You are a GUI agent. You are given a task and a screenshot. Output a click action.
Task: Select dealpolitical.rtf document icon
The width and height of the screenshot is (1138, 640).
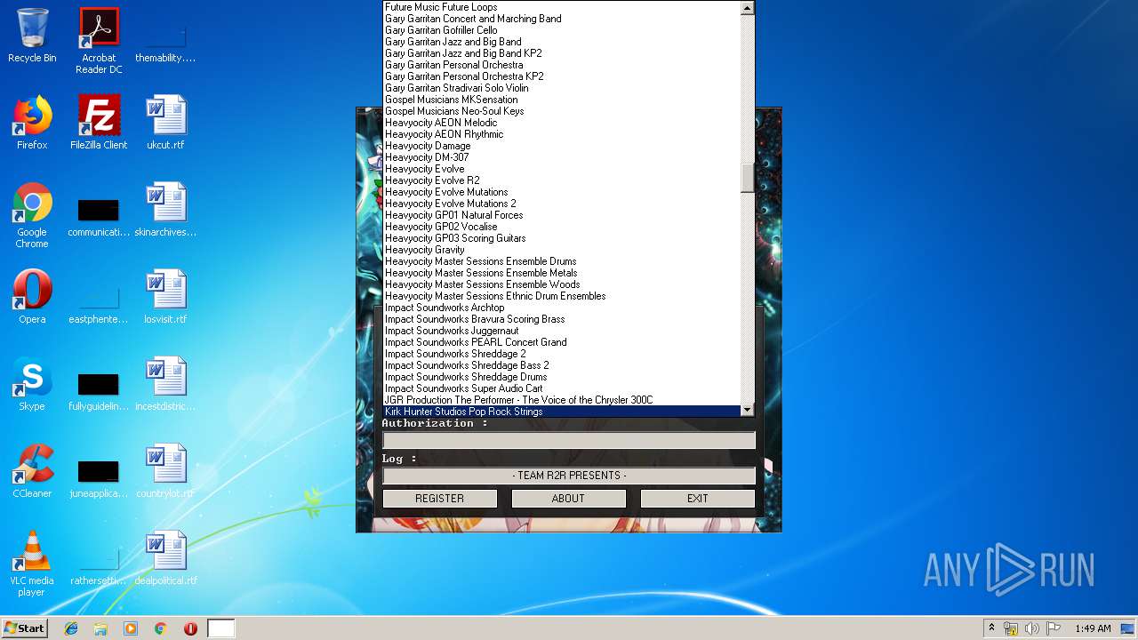pos(165,558)
